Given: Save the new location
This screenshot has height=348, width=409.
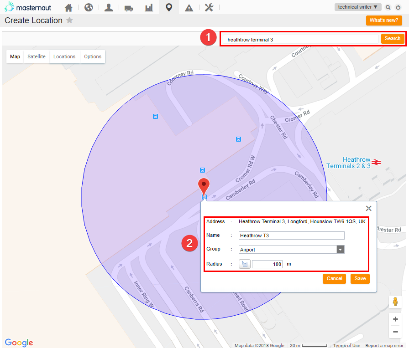Looking at the screenshot, I should (x=360, y=278).
